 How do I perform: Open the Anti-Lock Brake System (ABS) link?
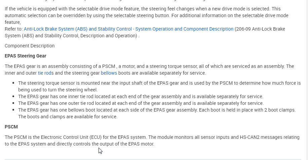(x=128, y=29)
